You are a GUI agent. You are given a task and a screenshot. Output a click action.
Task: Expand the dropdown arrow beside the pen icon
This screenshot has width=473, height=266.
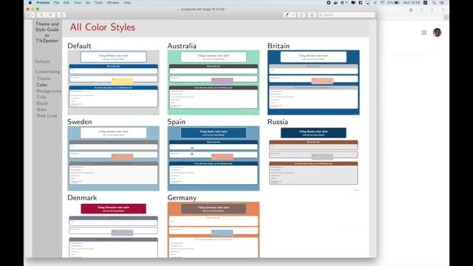293,15
